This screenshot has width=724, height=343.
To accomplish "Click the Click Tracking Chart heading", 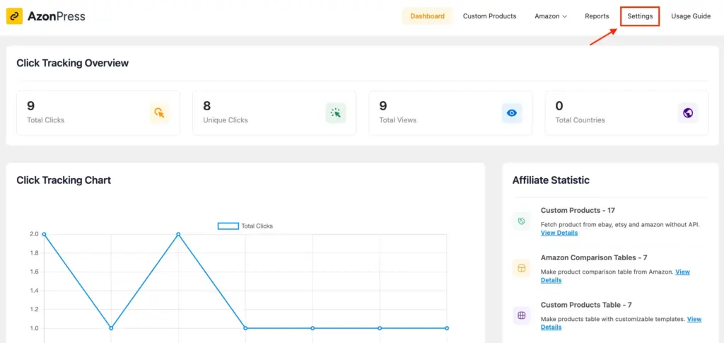I will click(64, 180).
